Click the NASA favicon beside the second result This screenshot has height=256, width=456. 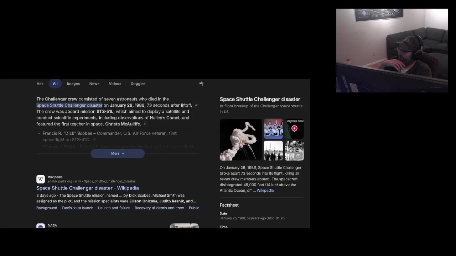coord(41,226)
